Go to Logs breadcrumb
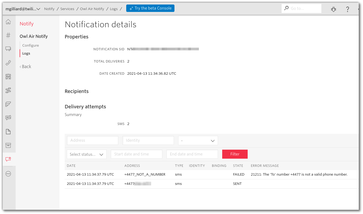The height and width of the screenshot is (214, 363). [114, 9]
